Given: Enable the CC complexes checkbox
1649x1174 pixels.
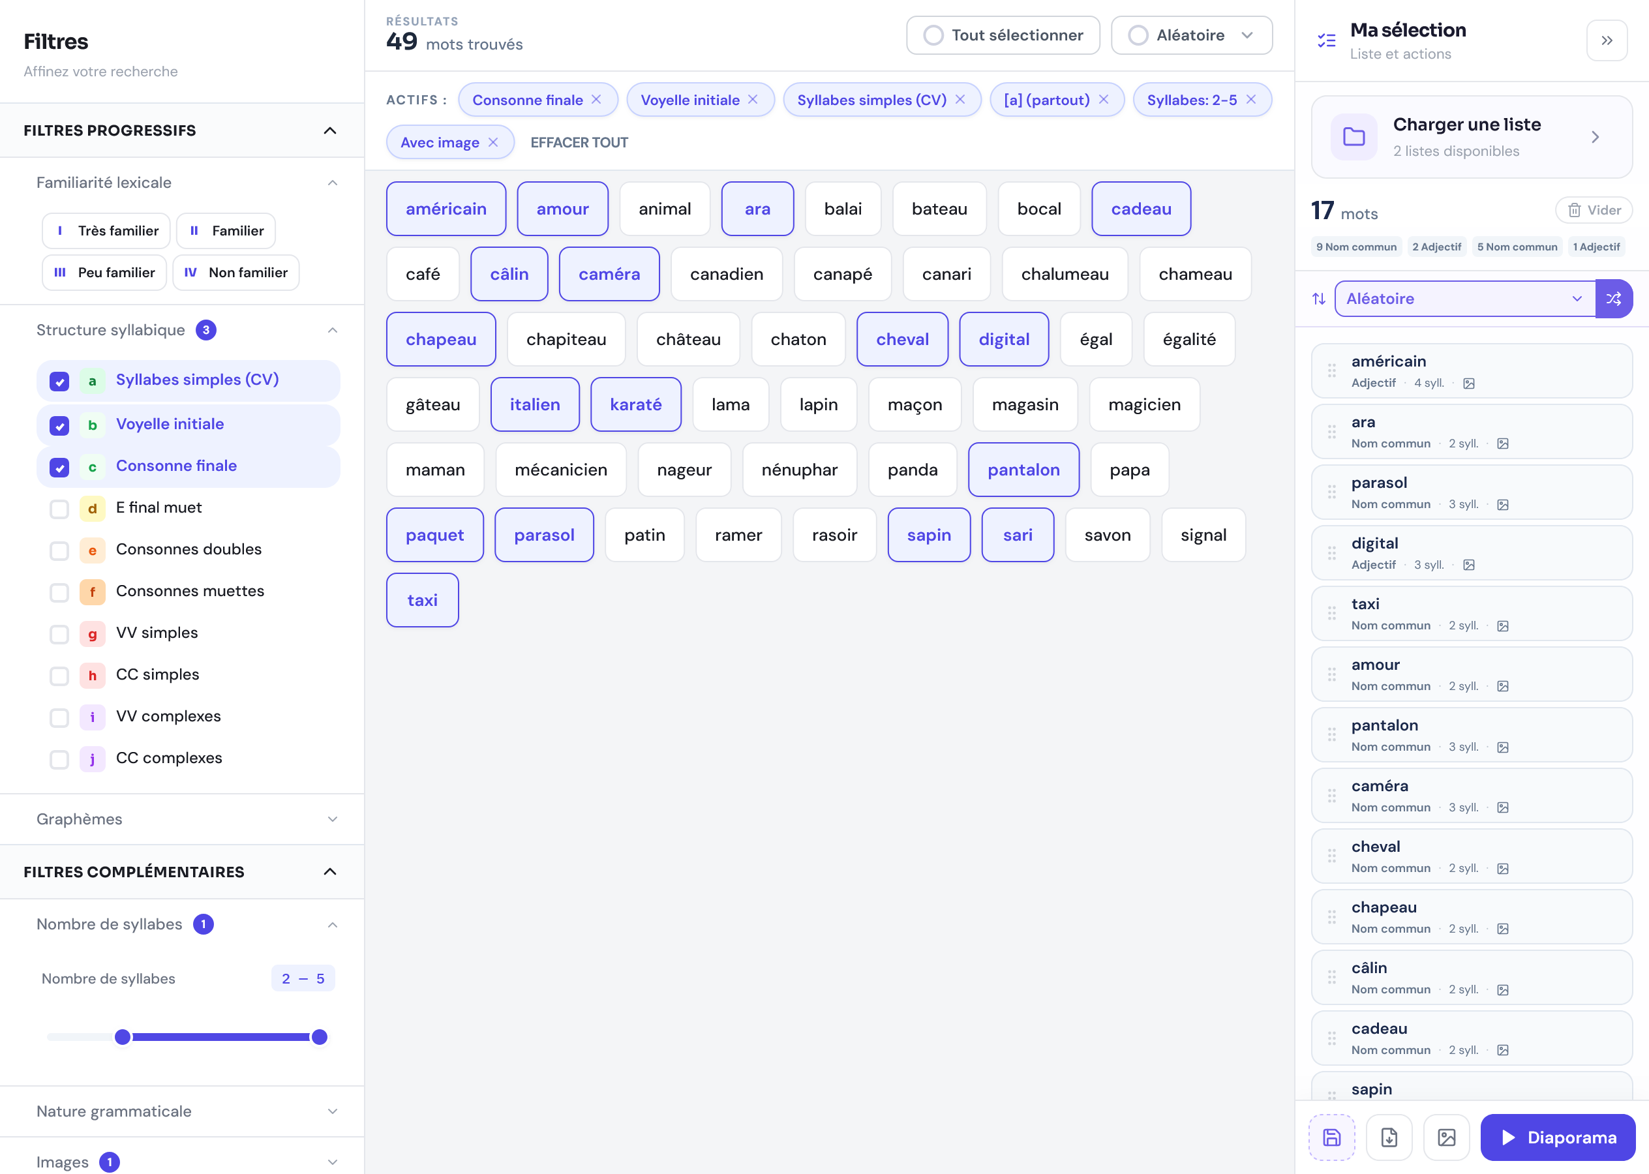Looking at the screenshot, I should coord(59,760).
